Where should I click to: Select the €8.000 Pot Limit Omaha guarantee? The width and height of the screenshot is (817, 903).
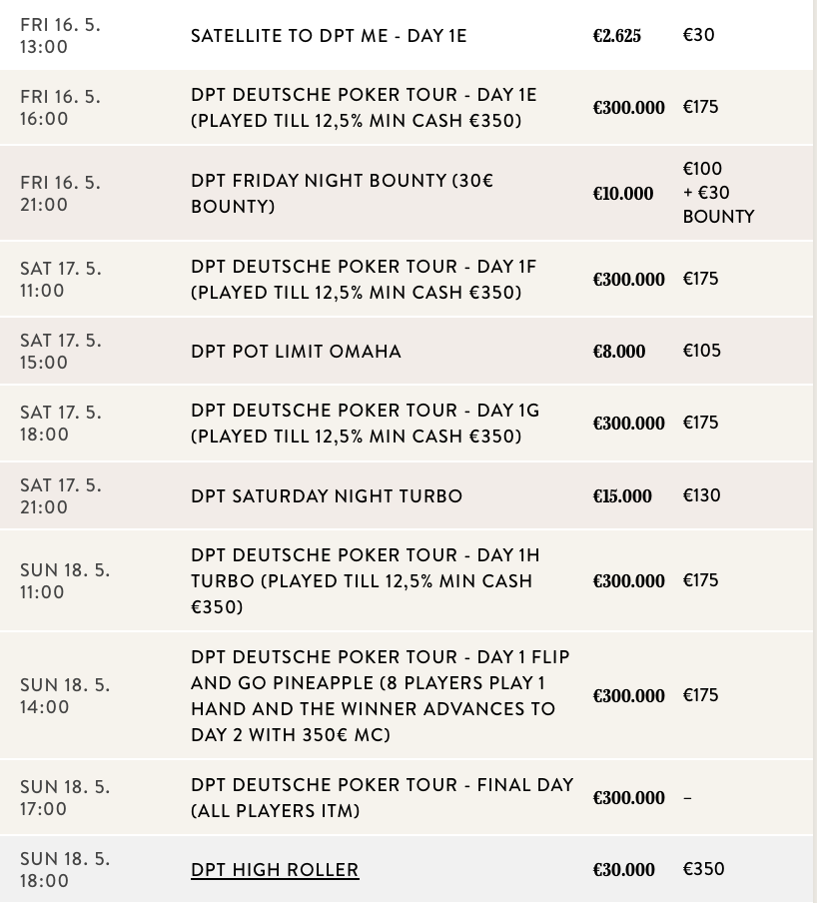[618, 352]
